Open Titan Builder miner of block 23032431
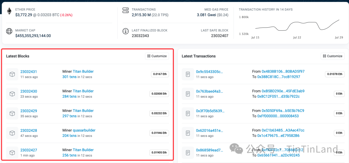Image resolution: width=349 pixels, height=163 pixels. point(83,72)
